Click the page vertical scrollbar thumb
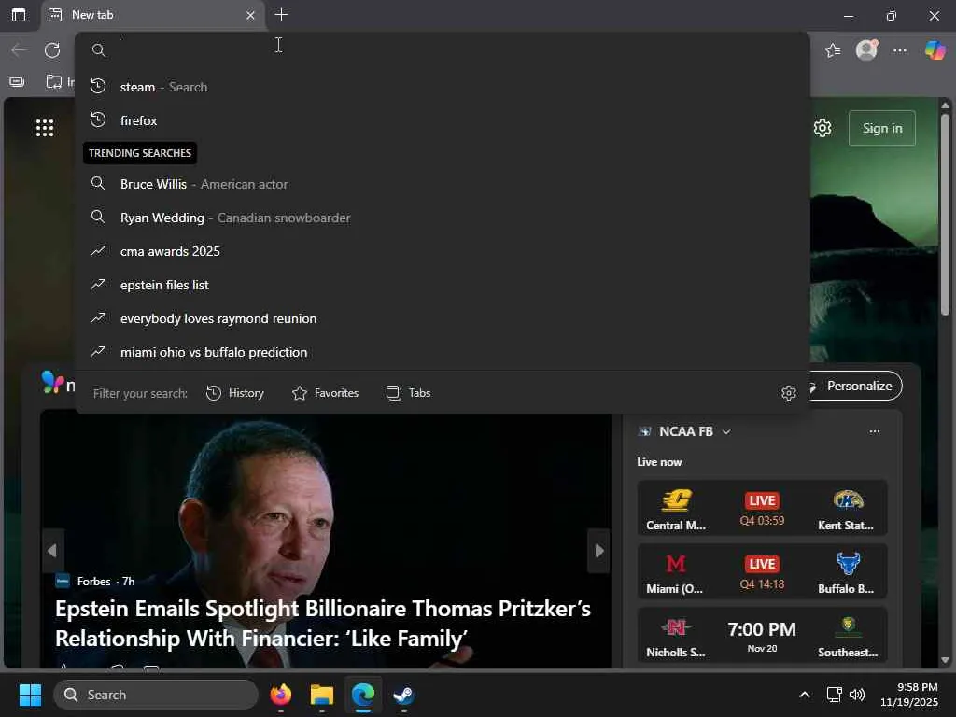The height and width of the screenshot is (717, 956). [945, 214]
